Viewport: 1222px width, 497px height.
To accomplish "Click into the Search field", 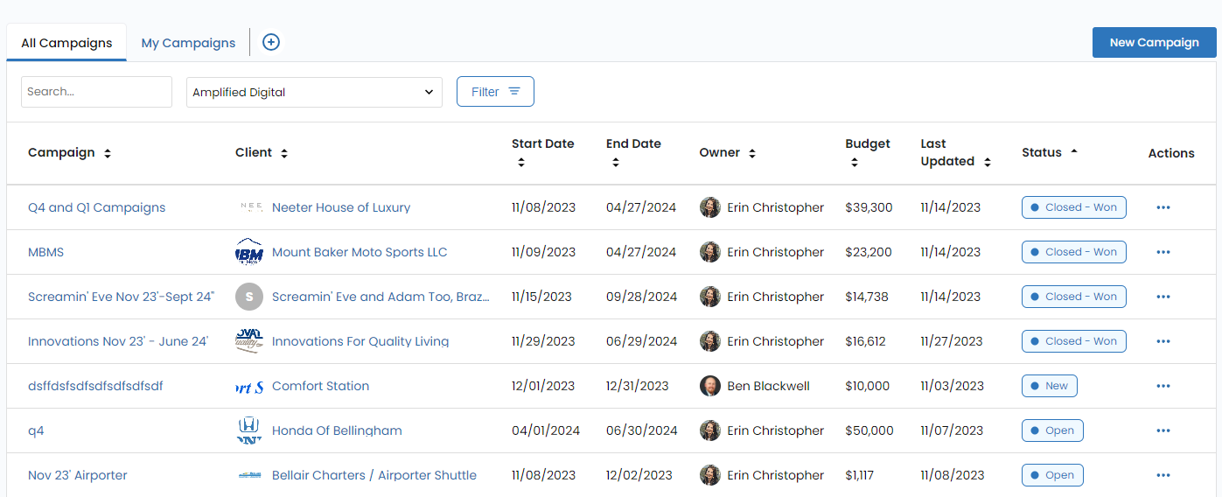I will tap(96, 92).
